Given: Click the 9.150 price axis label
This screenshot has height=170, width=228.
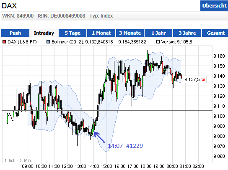Looking at the screenshot, I should coord(219,66).
